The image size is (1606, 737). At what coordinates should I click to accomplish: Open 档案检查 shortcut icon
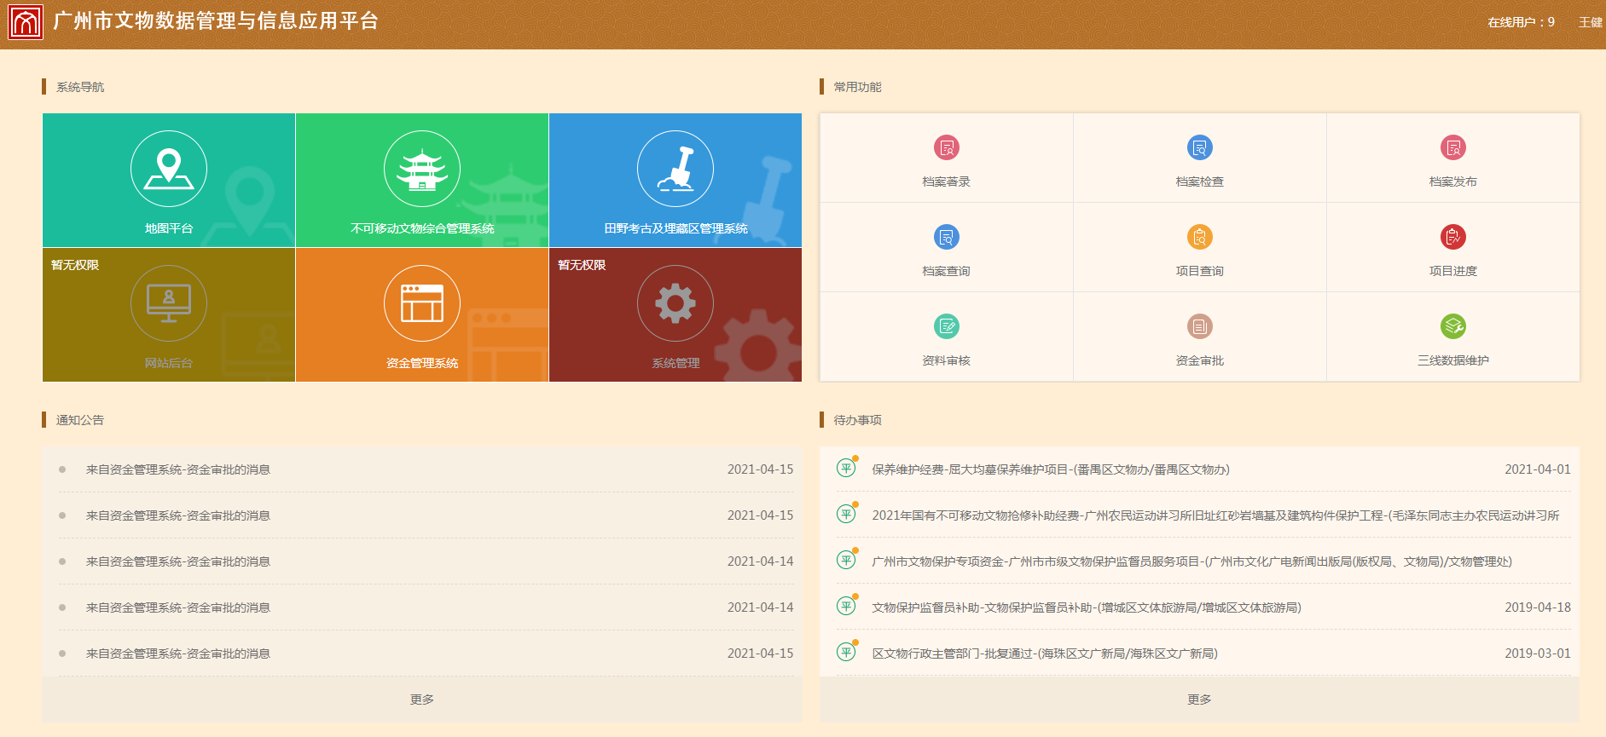[x=1199, y=147]
